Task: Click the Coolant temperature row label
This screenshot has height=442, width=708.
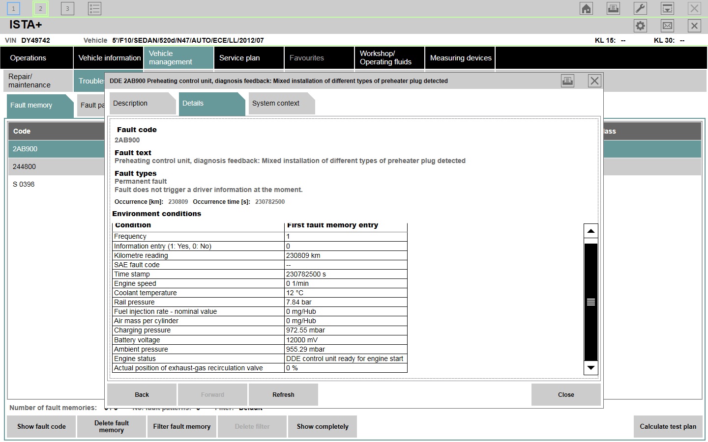Action: (x=146, y=293)
